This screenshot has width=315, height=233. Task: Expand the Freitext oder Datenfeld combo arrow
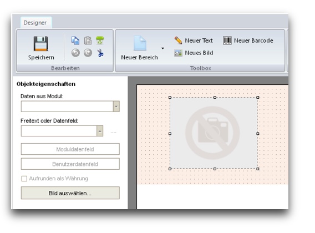point(100,131)
